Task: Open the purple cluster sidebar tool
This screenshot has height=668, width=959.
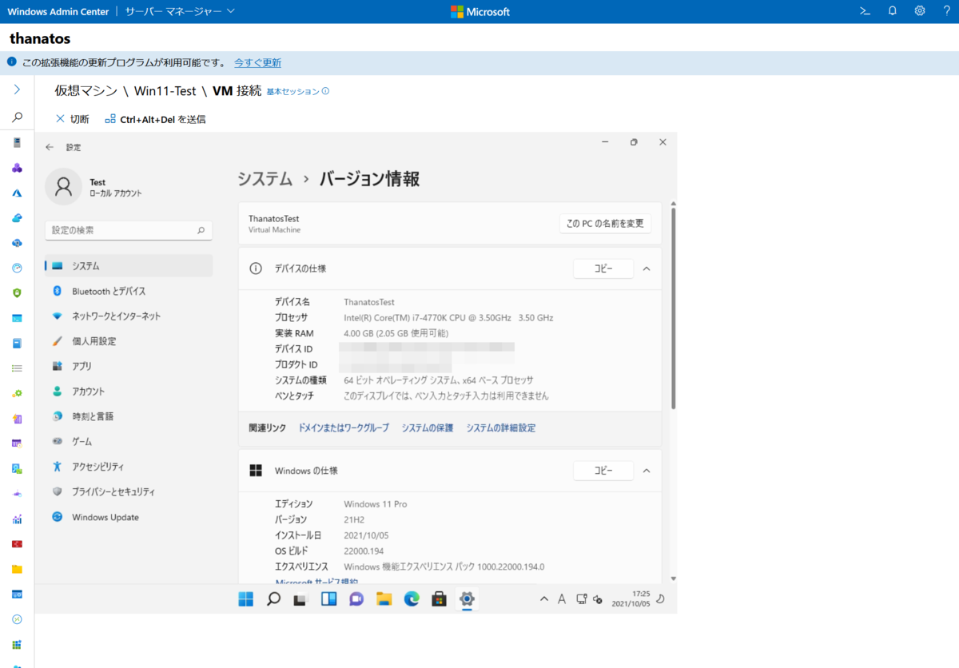Action: coord(17,168)
